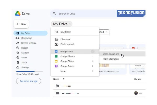Click the Trash bin icon

tap(18, 62)
